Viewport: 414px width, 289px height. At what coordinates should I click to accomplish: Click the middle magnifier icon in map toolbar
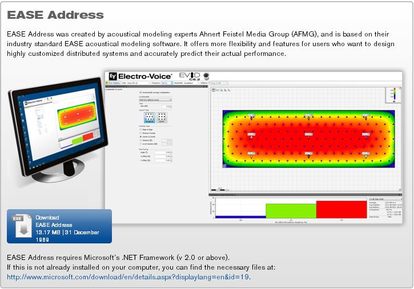(225, 90)
